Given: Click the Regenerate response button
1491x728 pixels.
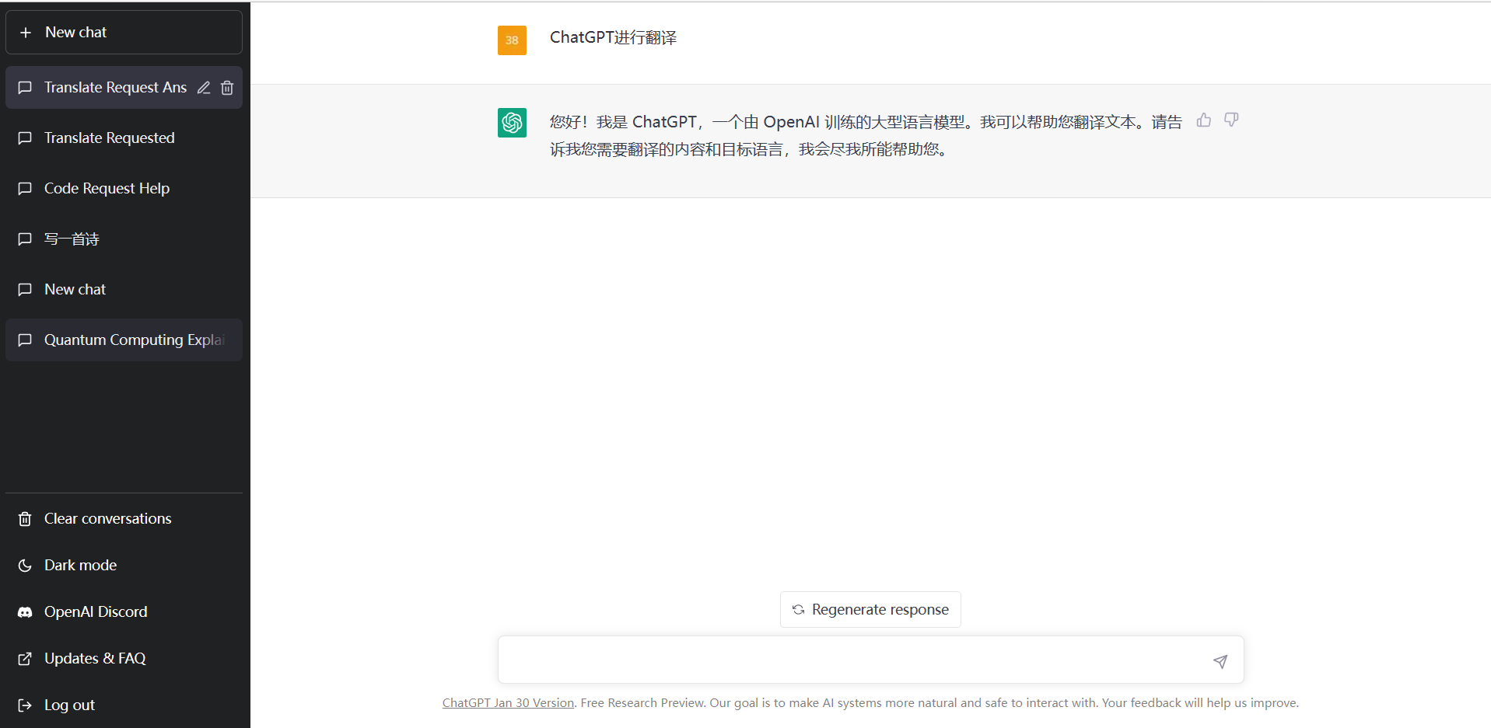Looking at the screenshot, I should tap(870, 610).
